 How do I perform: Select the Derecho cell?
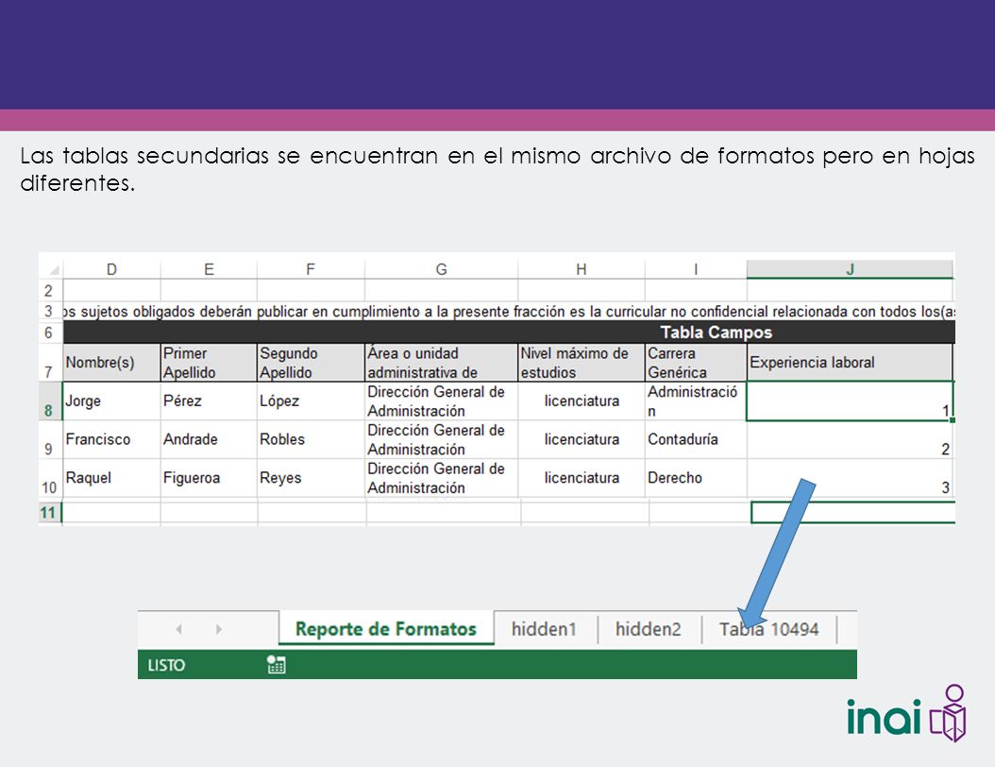[x=696, y=478]
